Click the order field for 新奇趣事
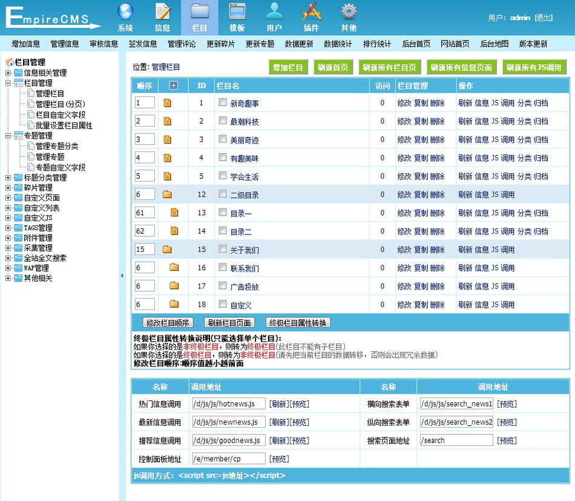Image resolution: width=575 pixels, height=501 pixels. click(145, 103)
